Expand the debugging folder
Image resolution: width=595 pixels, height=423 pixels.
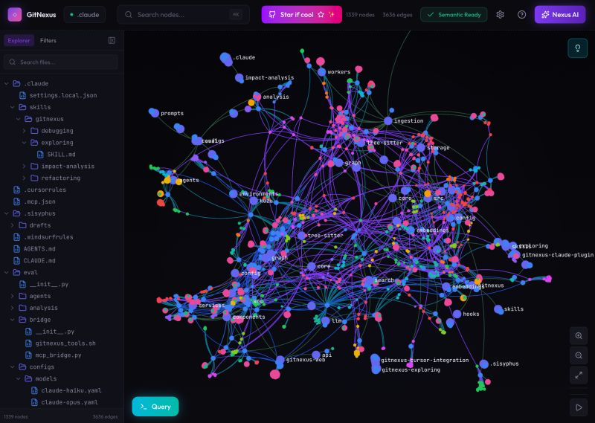click(24, 131)
